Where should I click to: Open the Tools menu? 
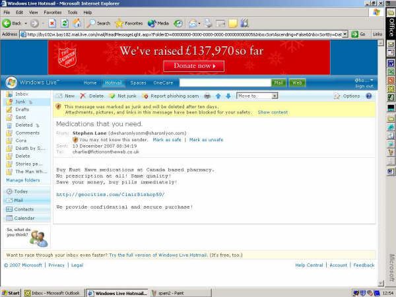(72, 13)
